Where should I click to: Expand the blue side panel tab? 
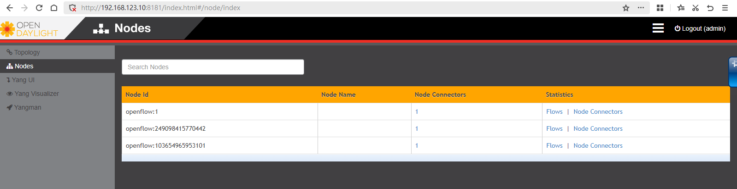[733, 72]
